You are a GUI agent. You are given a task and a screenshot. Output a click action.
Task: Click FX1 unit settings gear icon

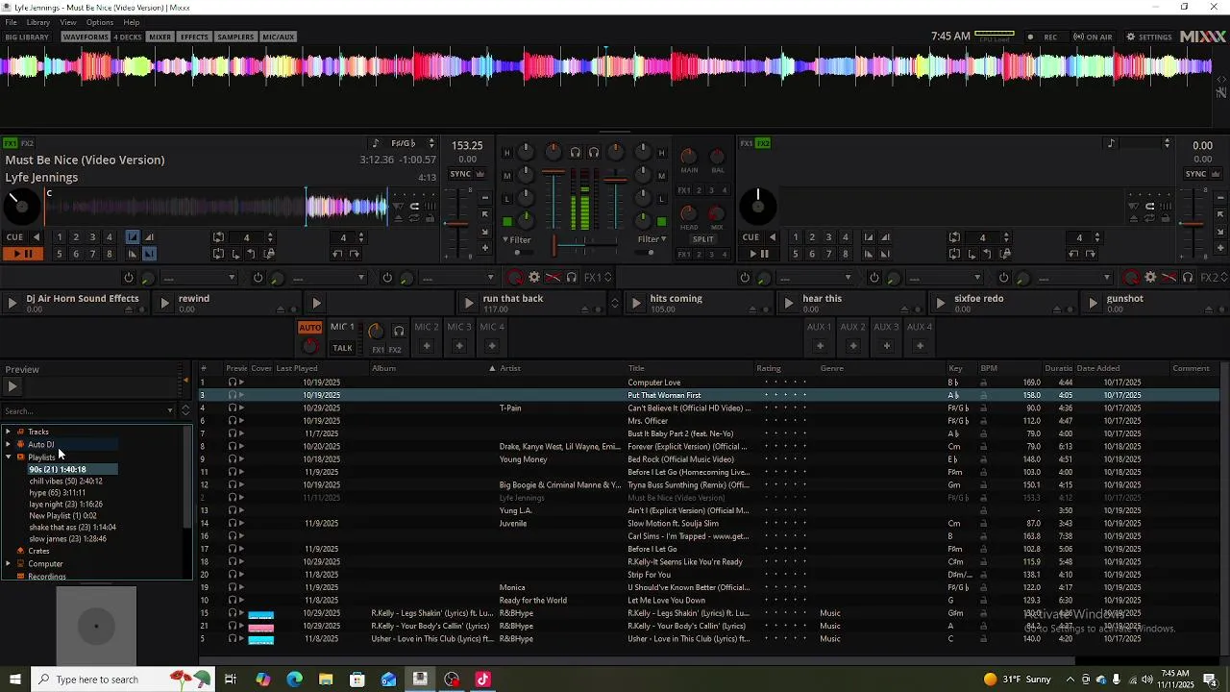point(534,278)
